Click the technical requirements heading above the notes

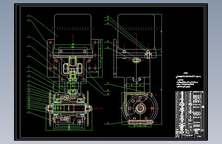[186, 73]
